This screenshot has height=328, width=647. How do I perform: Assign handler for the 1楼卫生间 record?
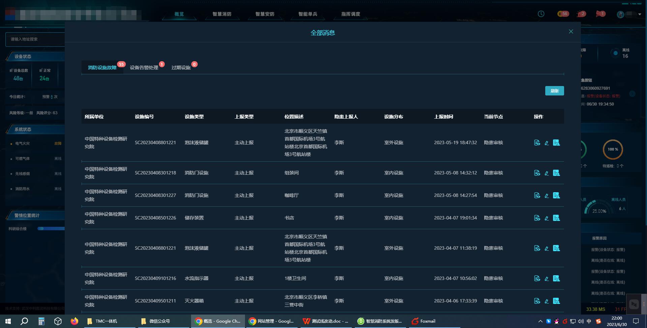(x=556, y=279)
